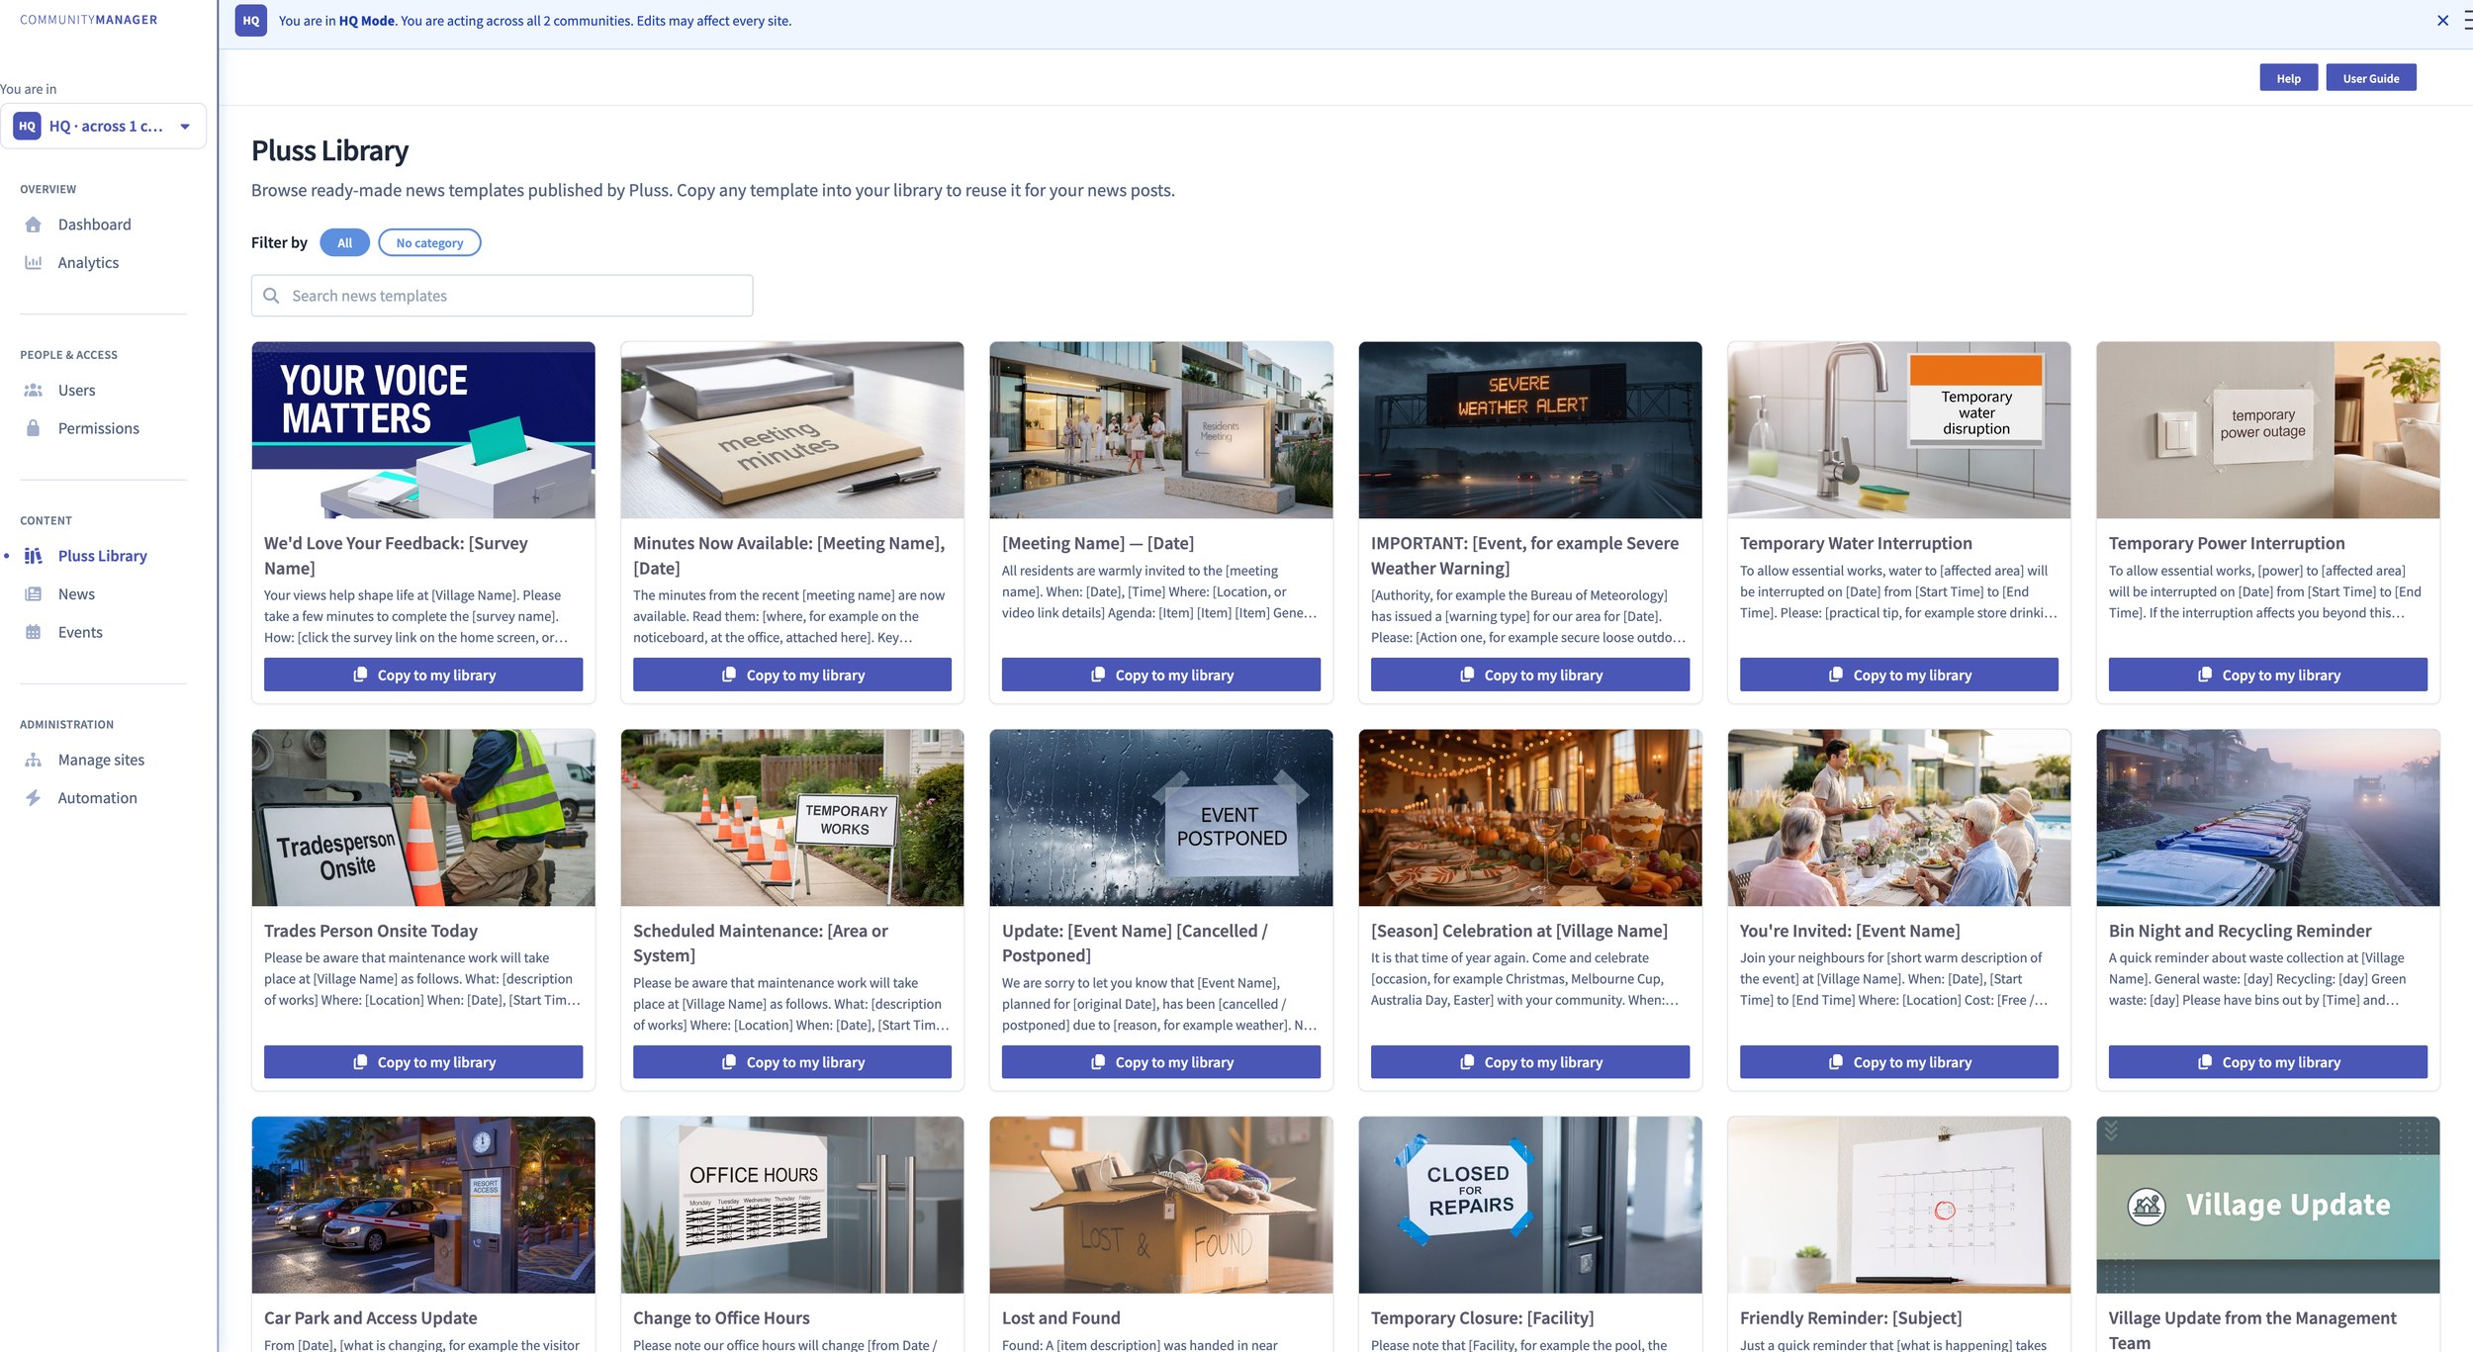Click the Permissions lock icon

(x=34, y=428)
